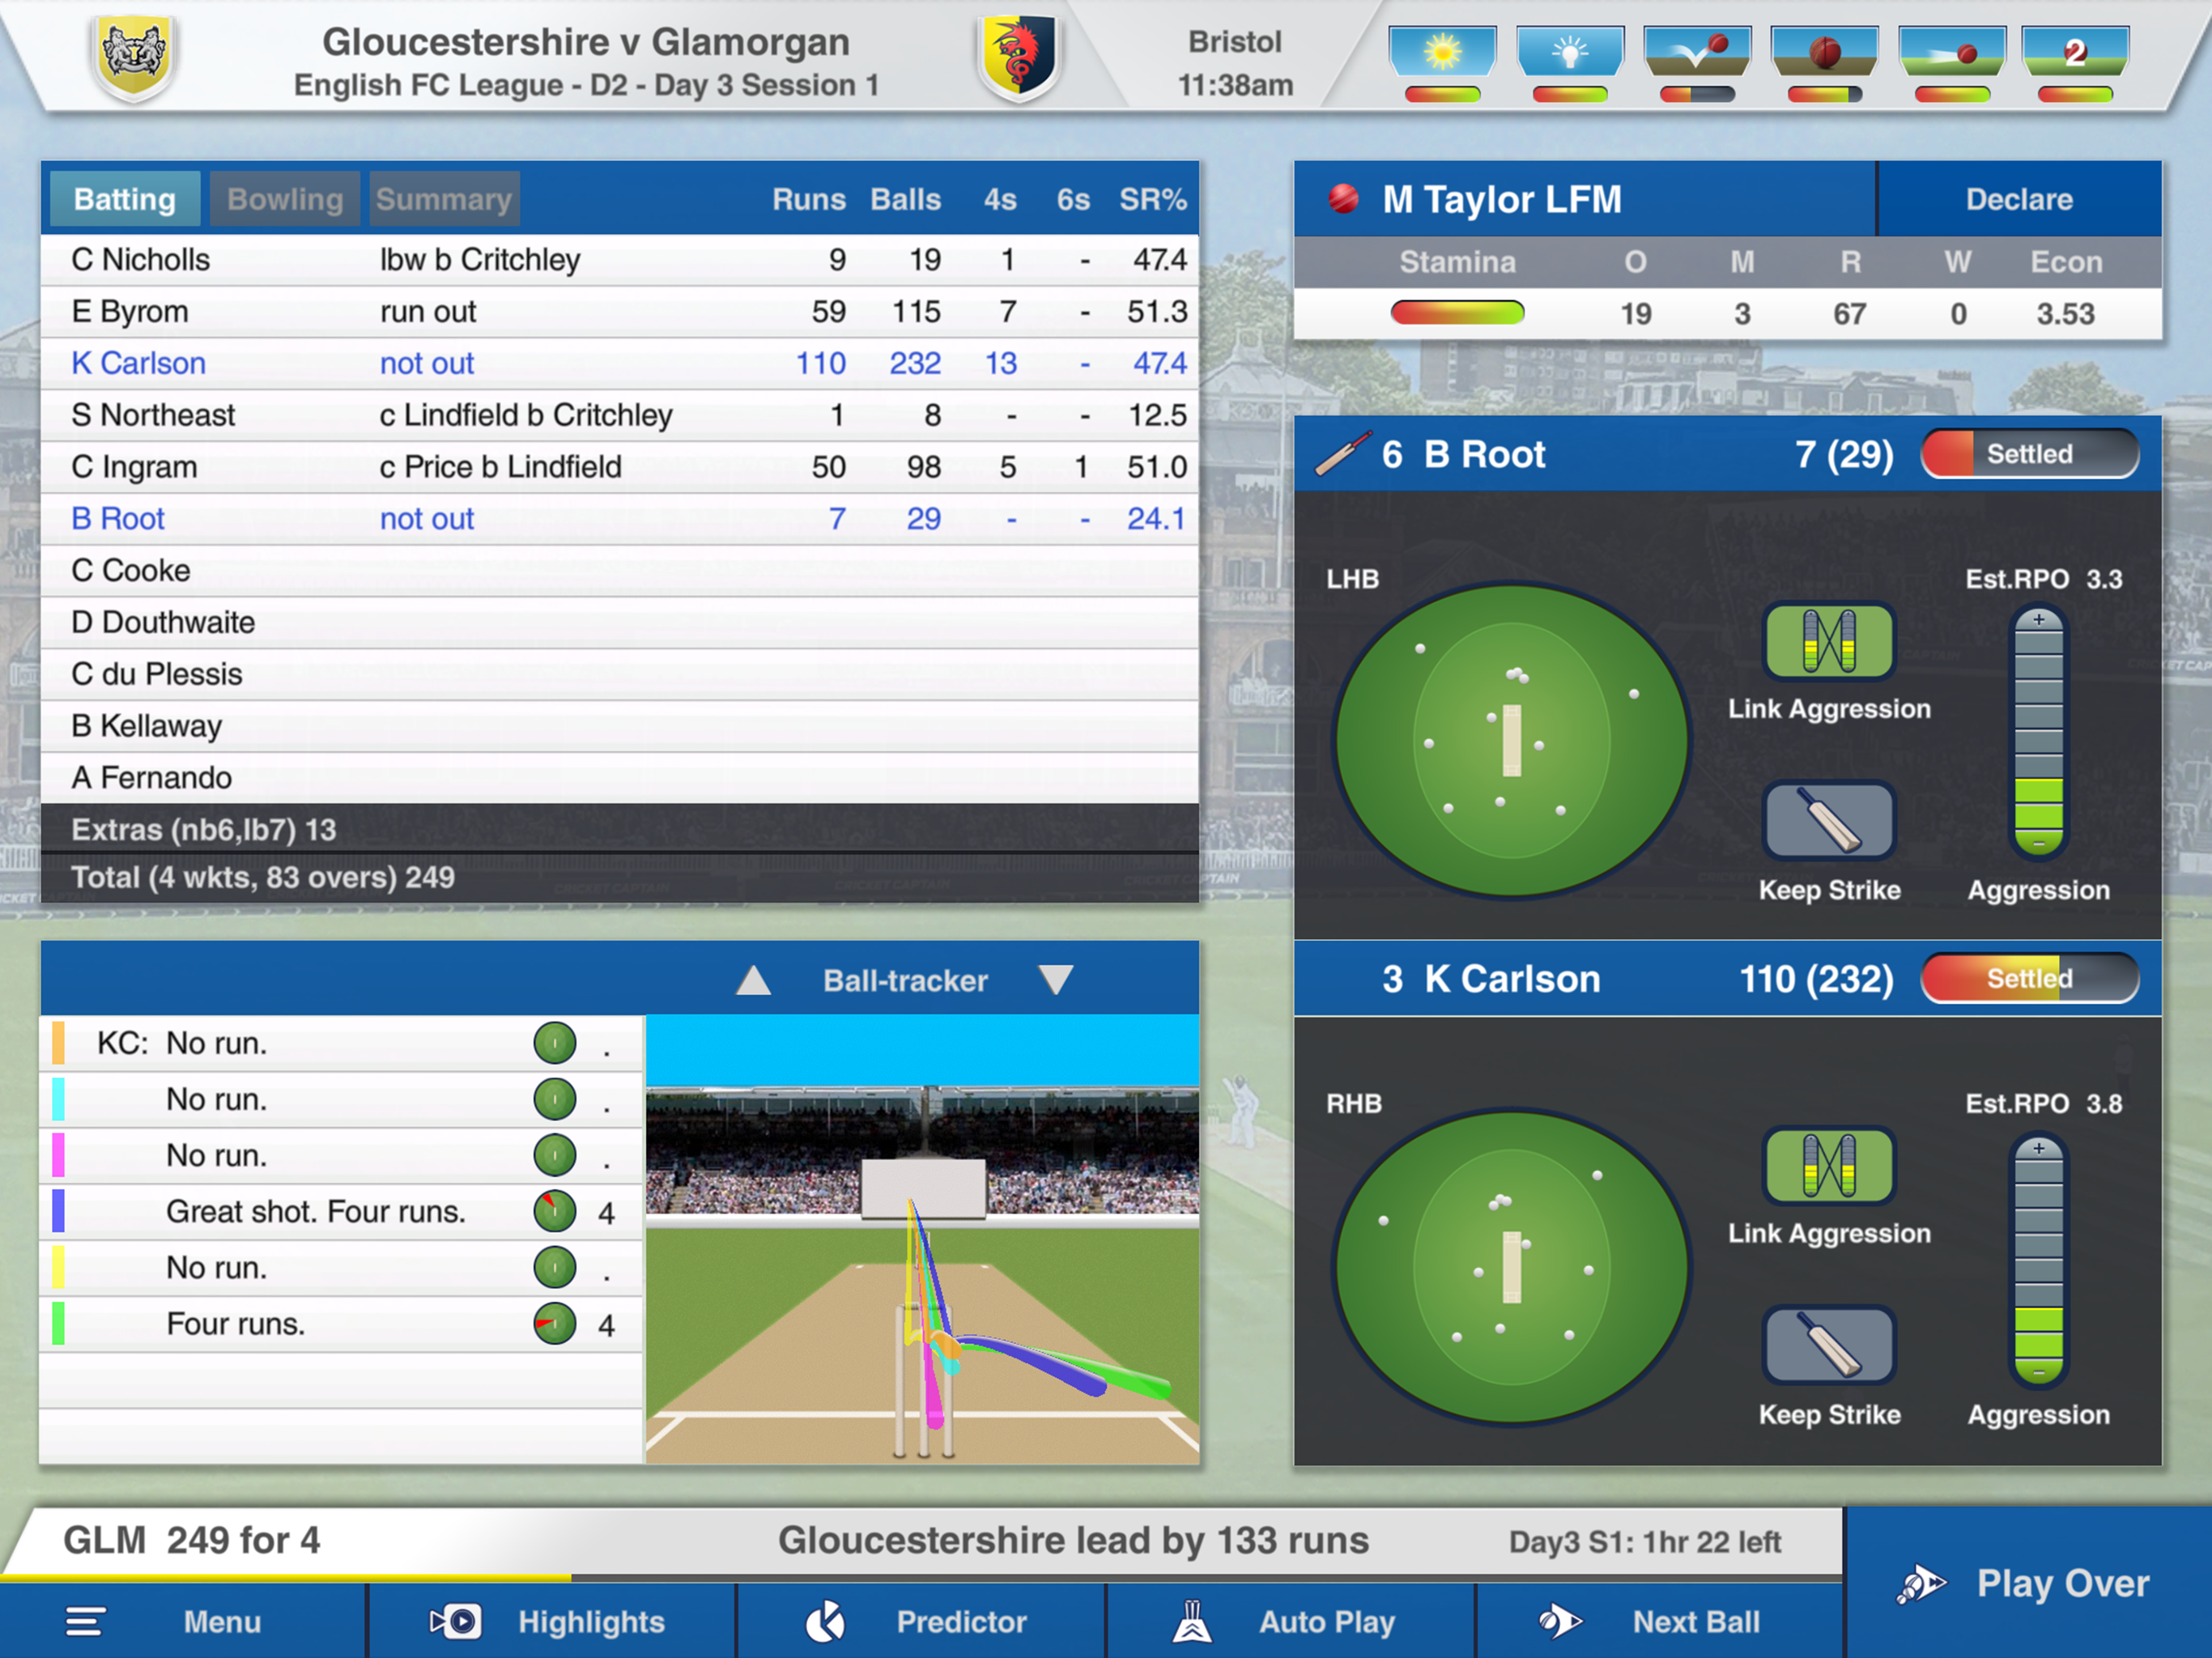Select the C Ingram scorecard row
This screenshot has width=2212, height=1658.
pos(620,466)
